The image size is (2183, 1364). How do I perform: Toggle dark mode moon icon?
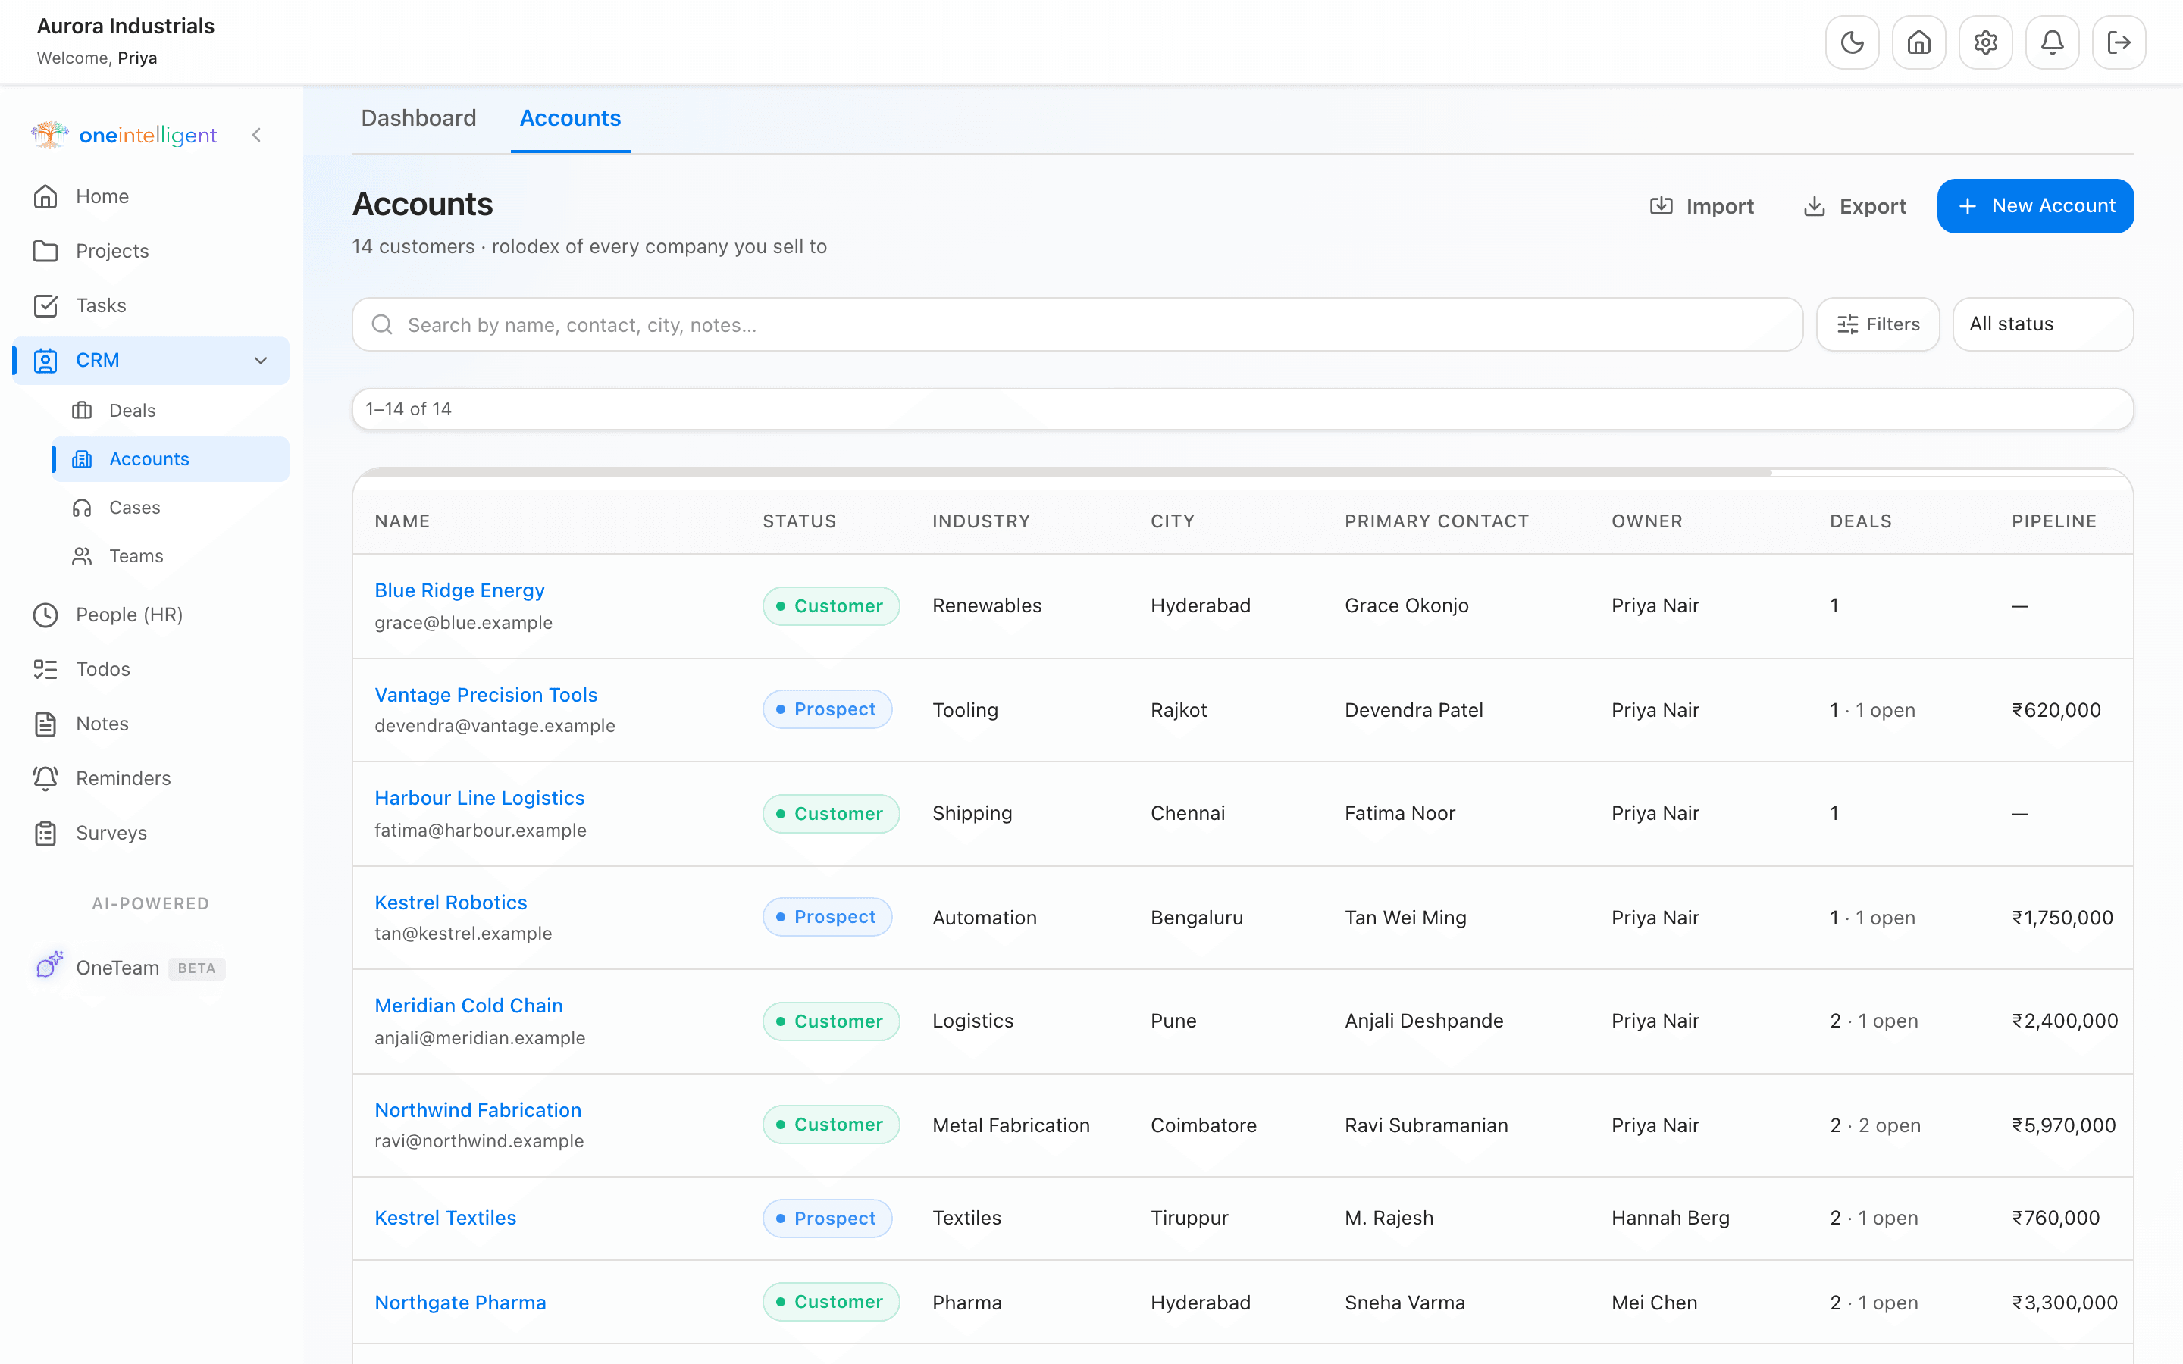[x=1852, y=42]
